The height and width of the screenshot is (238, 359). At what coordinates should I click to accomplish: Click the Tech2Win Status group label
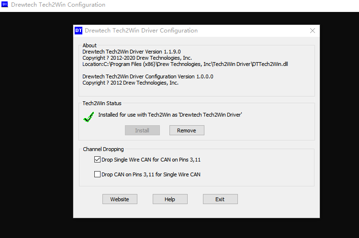point(102,103)
